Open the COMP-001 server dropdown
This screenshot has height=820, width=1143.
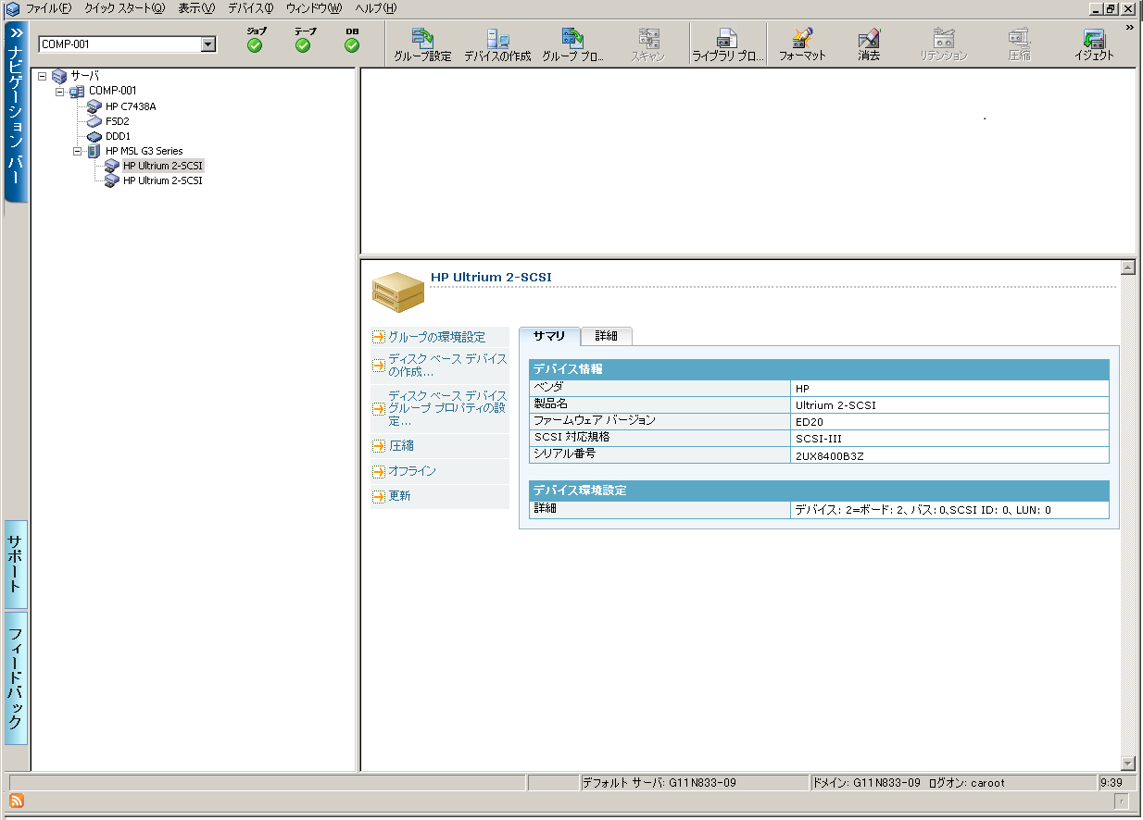point(208,44)
